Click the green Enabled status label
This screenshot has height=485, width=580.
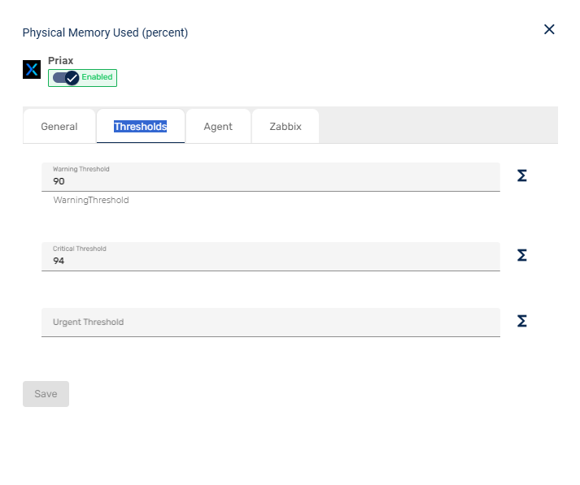coord(97,78)
